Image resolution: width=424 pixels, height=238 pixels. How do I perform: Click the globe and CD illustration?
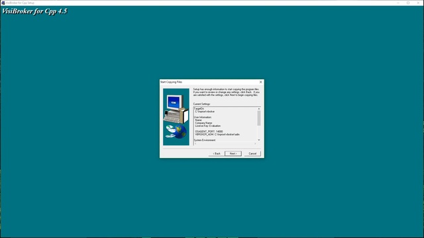tap(176, 132)
